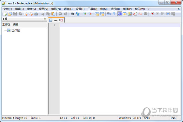Open the Folder as Workspace icon
Image resolution: width=183 pixels, height=122 pixels.
(x=140, y=14)
